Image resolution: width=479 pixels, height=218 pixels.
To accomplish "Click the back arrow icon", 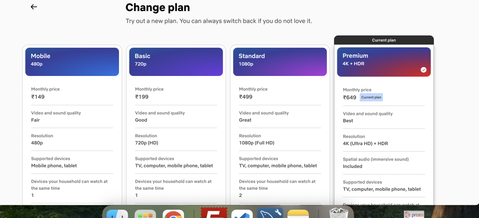I will pyautogui.click(x=34, y=7).
